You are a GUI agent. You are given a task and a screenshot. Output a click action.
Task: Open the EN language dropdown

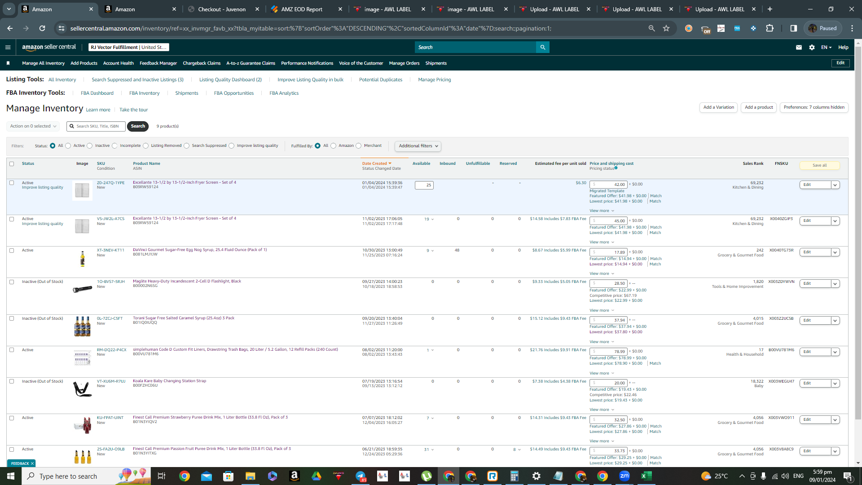click(826, 47)
